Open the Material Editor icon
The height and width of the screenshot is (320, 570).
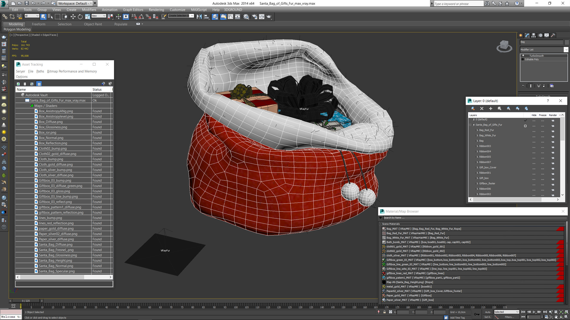click(x=246, y=17)
